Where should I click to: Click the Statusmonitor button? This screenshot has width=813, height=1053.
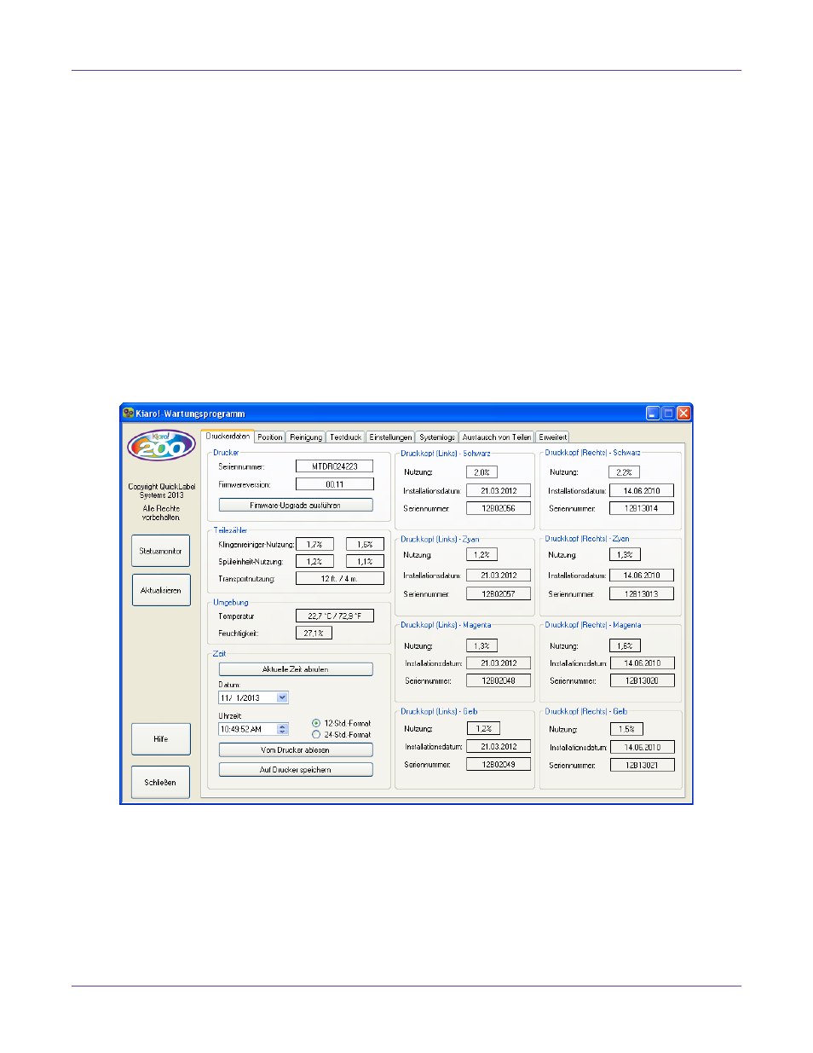click(x=161, y=551)
